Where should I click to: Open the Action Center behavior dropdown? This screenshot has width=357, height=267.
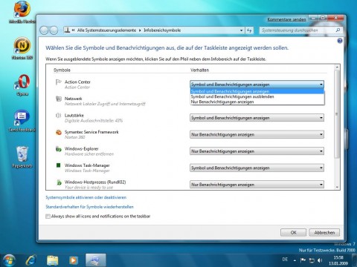coord(257,85)
